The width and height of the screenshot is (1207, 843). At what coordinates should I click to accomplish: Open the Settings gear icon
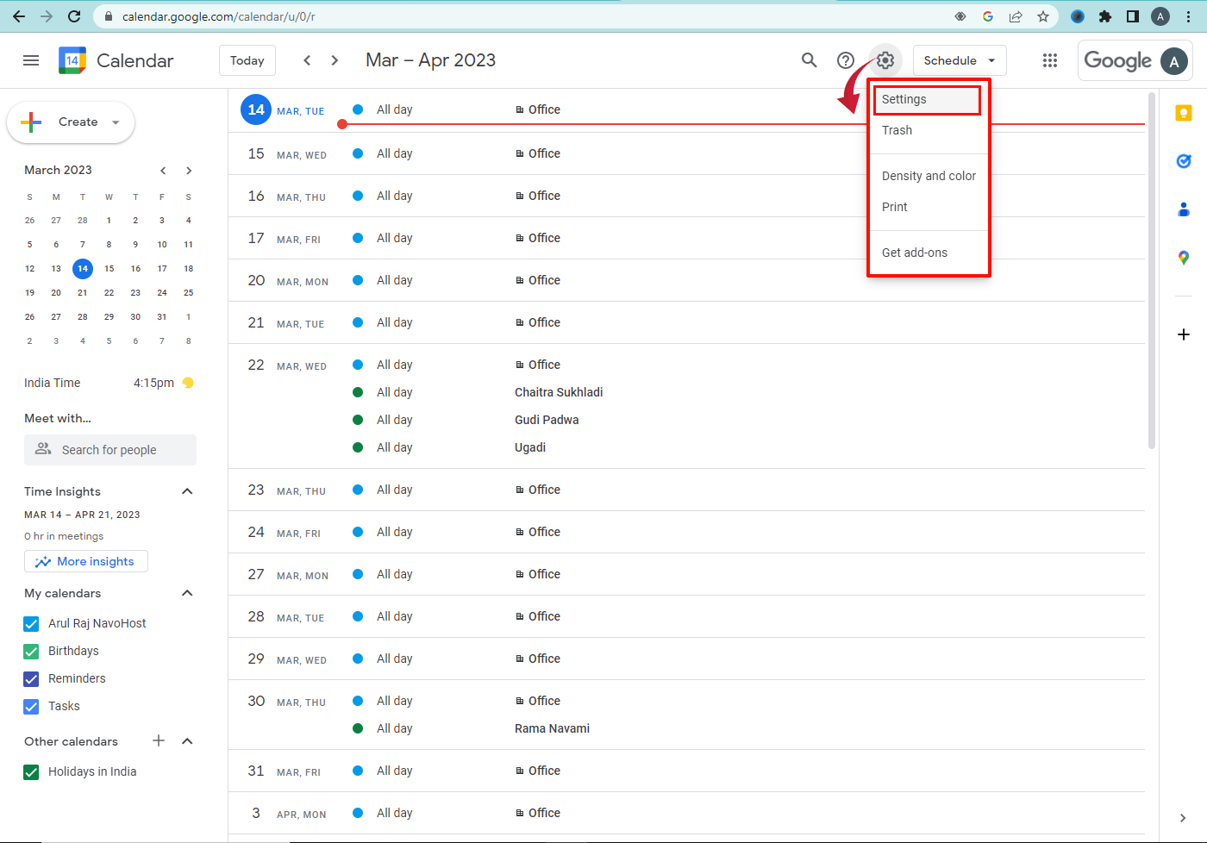point(885,60)
